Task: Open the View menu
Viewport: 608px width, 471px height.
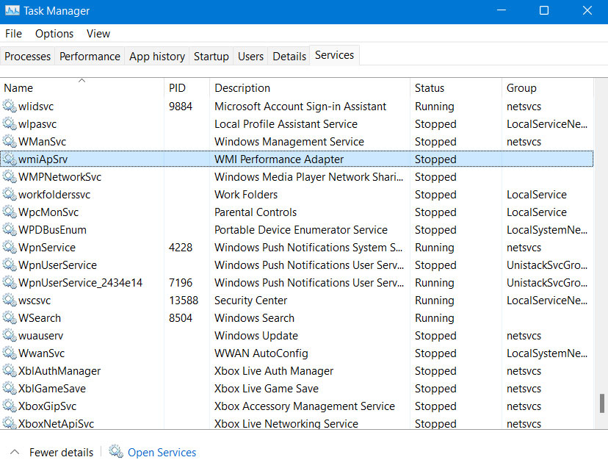Action: tap(98, 34)
